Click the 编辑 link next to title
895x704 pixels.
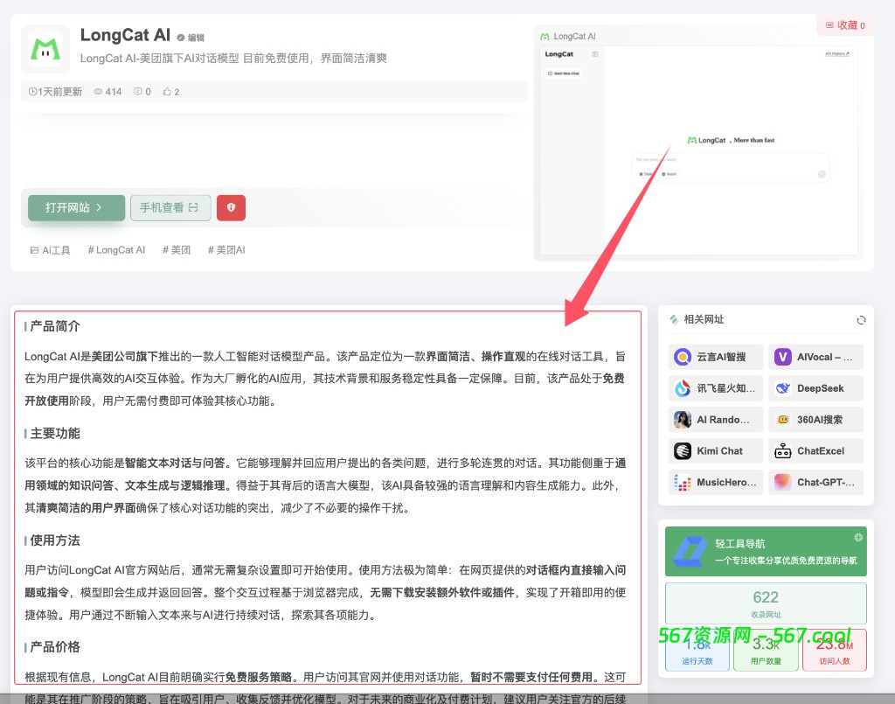click(193, 36)
